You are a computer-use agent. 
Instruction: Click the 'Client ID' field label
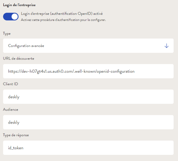[x=11, y=84]
